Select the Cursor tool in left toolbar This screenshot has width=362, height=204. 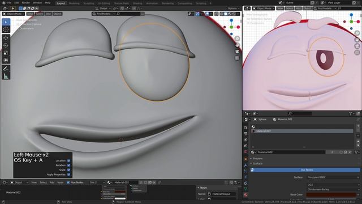click(x=6, y=29)
